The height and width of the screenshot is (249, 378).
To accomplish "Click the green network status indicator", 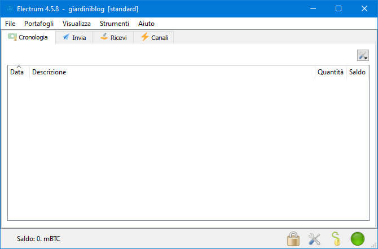I will (x=358, y=239).
